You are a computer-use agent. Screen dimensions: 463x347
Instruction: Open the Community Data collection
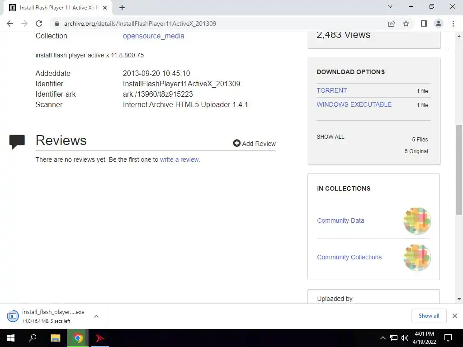pyautogui.click(x=340, y=220)
